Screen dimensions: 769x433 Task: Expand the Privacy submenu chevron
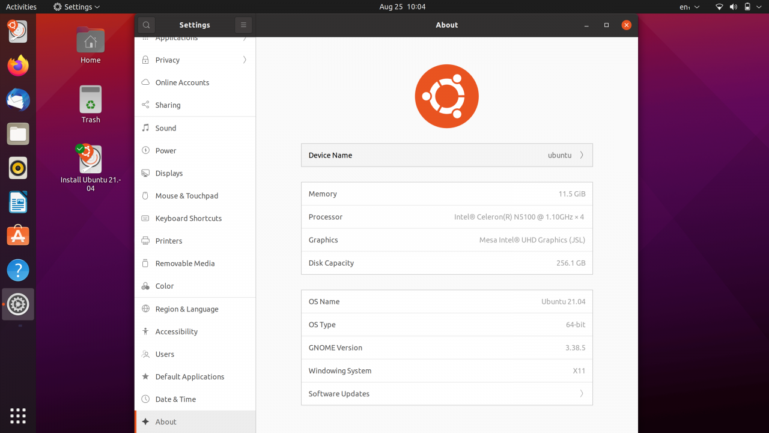click(x=245, y=60)
